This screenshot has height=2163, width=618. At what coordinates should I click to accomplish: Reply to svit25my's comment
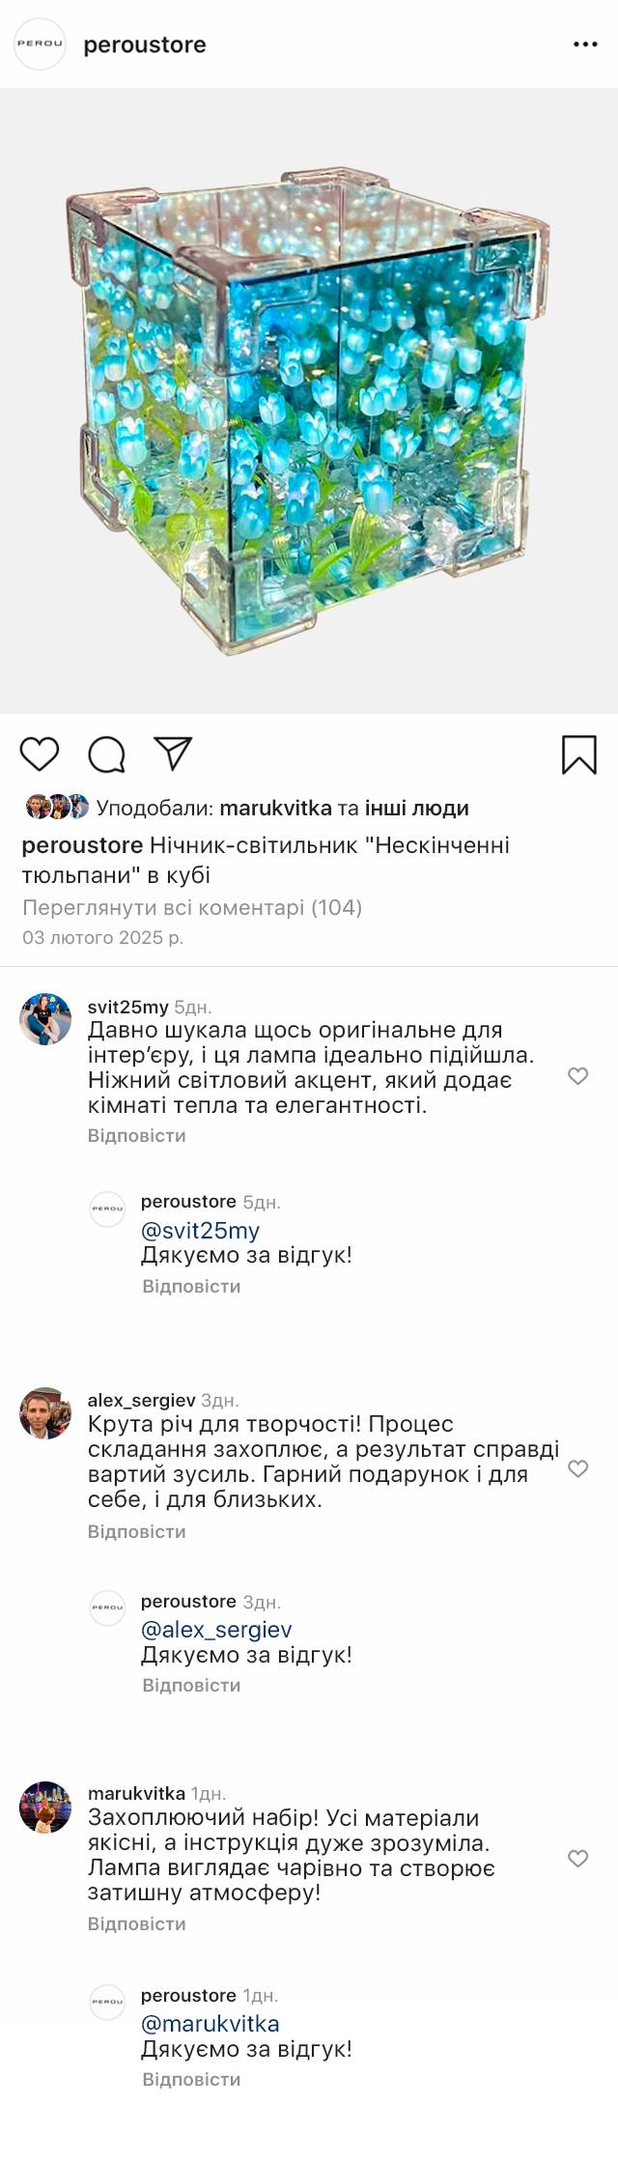click(136, 1135)
